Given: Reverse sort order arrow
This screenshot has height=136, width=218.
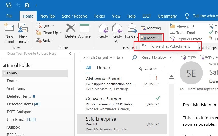Looking at the screenshot, I should [x=163, y=68].
